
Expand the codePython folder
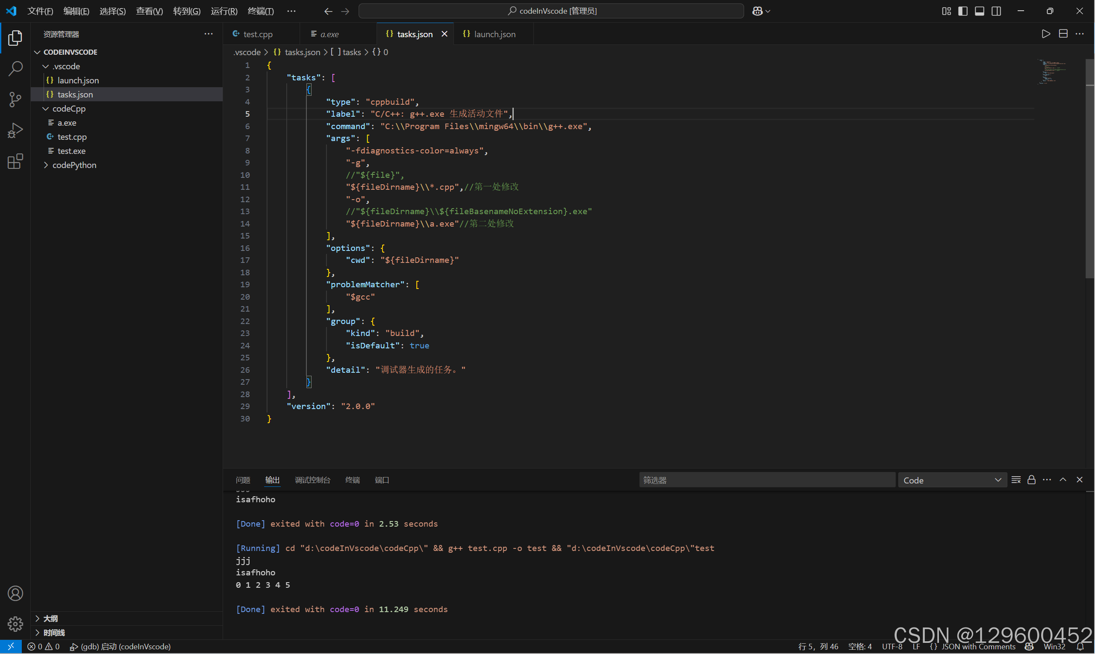(74, 165)
